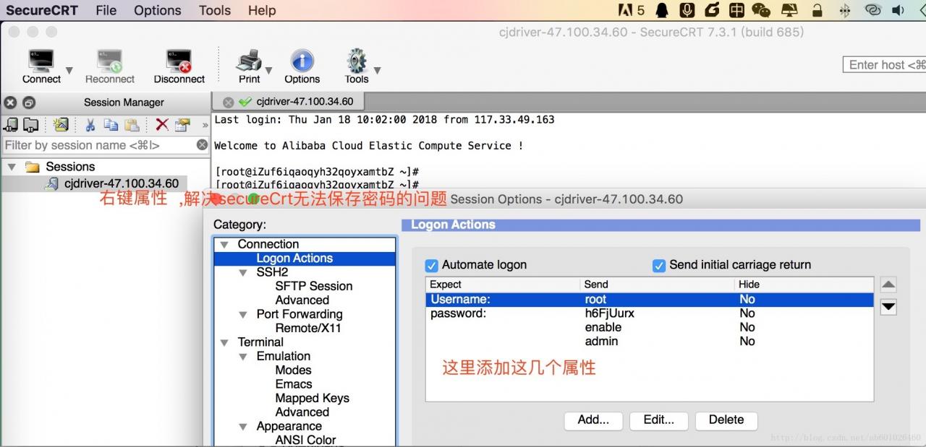Collapse the Connection category node

(x=224, y=245)
